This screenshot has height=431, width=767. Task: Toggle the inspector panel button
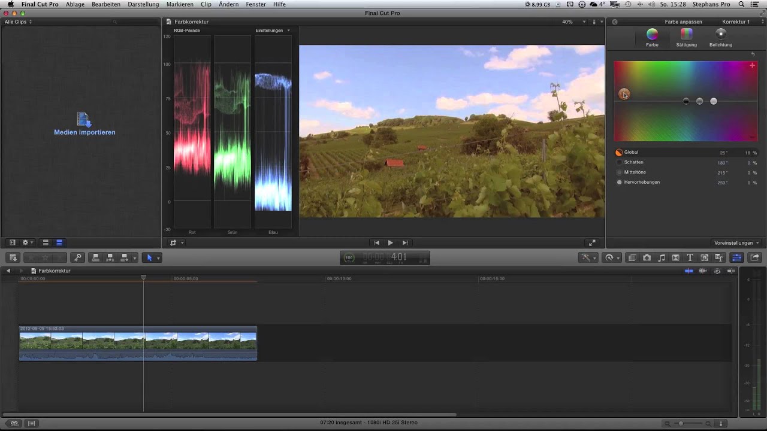pyautogui.click(x=737, y=257)
